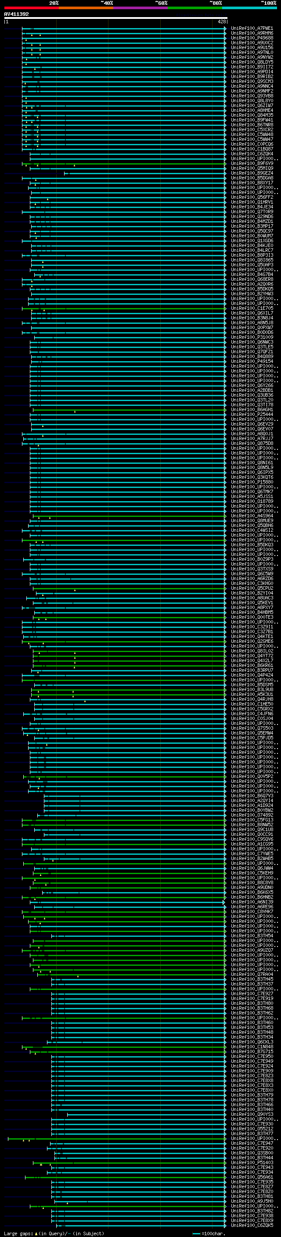The height and width of the screenshot is (1237, 281).
Task: Select UniRef100_Q00TE3 subject label
Action: pyautogui.click(x=252, y=617)
